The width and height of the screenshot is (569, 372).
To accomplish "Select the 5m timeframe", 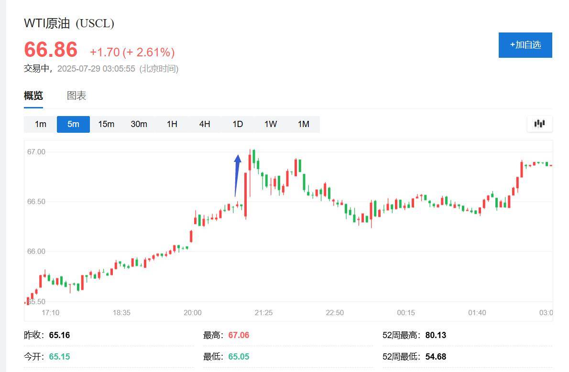I will [73, 124].
